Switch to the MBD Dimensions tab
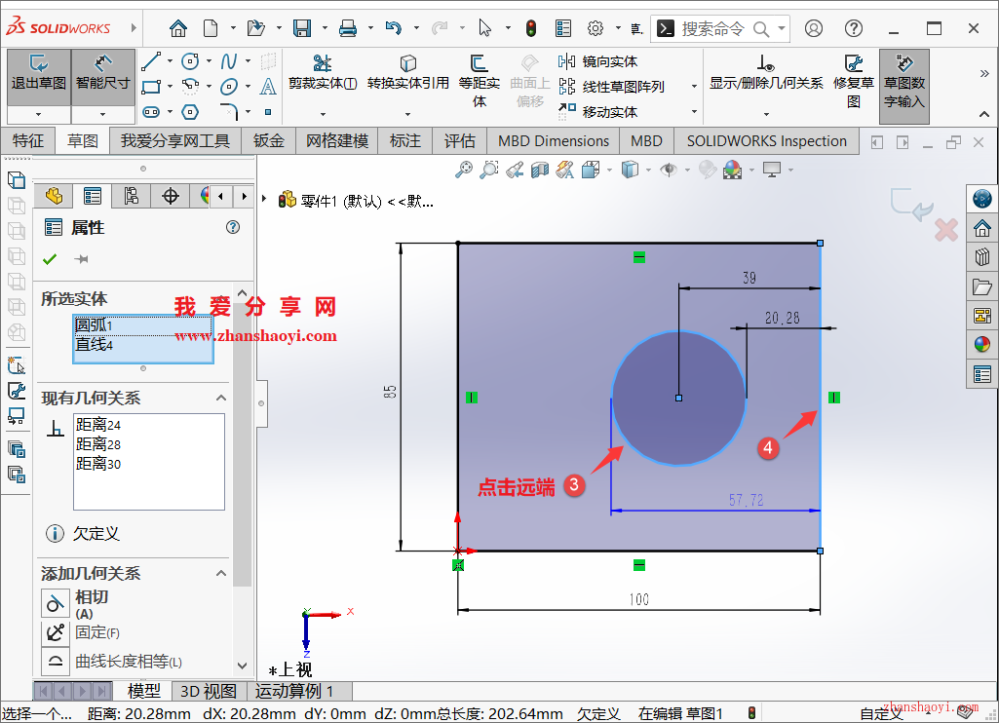999x723 pixels. pyautogui.click(x=554, y=140)
